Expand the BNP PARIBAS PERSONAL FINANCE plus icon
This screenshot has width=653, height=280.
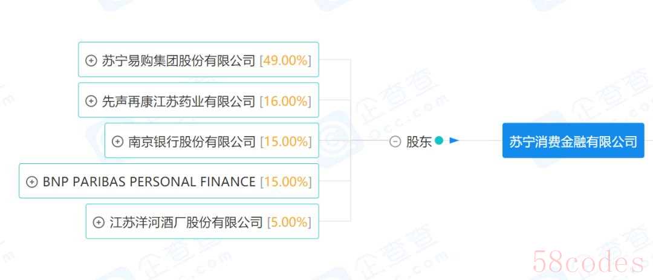pos(31,182)
